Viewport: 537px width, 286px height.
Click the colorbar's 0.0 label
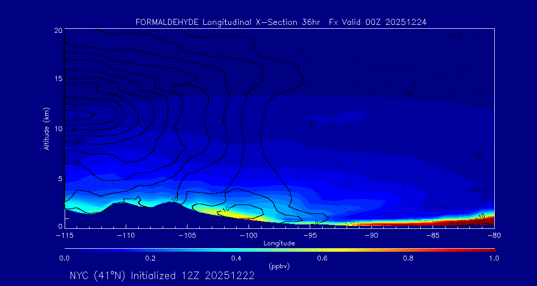click(64, 258)
